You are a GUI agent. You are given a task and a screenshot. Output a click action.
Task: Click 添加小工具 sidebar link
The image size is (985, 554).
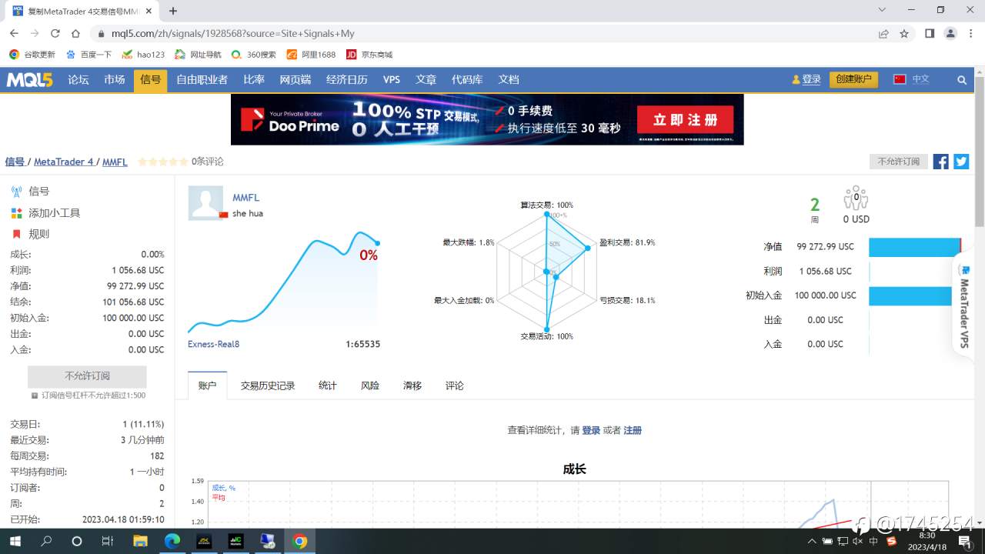click(x=55, y=213)
